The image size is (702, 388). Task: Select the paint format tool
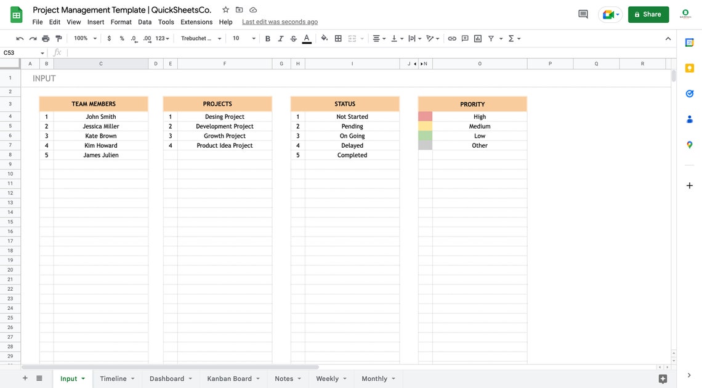(58, 38)
